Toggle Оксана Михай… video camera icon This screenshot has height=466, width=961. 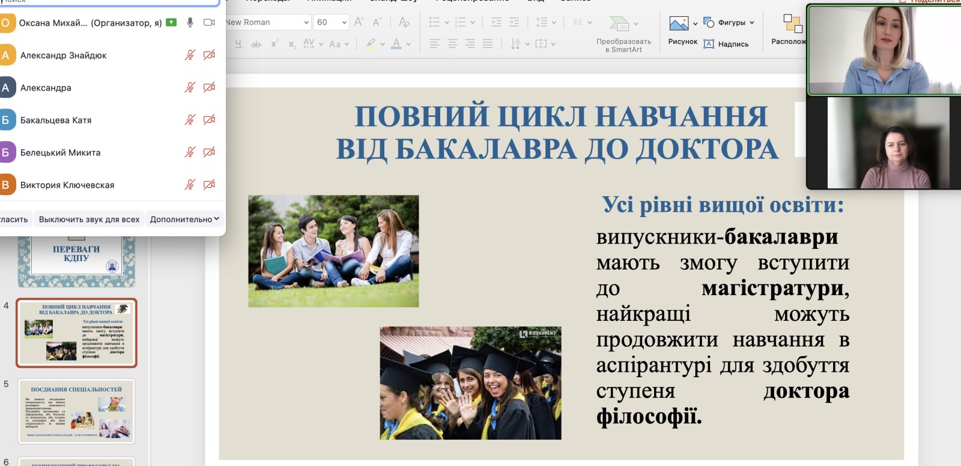(x=209, y=22)
